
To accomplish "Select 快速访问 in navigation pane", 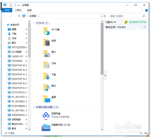I will point(13,25).
